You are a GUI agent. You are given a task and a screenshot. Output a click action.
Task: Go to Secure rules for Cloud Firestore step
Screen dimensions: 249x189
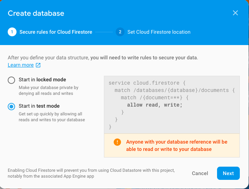(x=56, y=32)
